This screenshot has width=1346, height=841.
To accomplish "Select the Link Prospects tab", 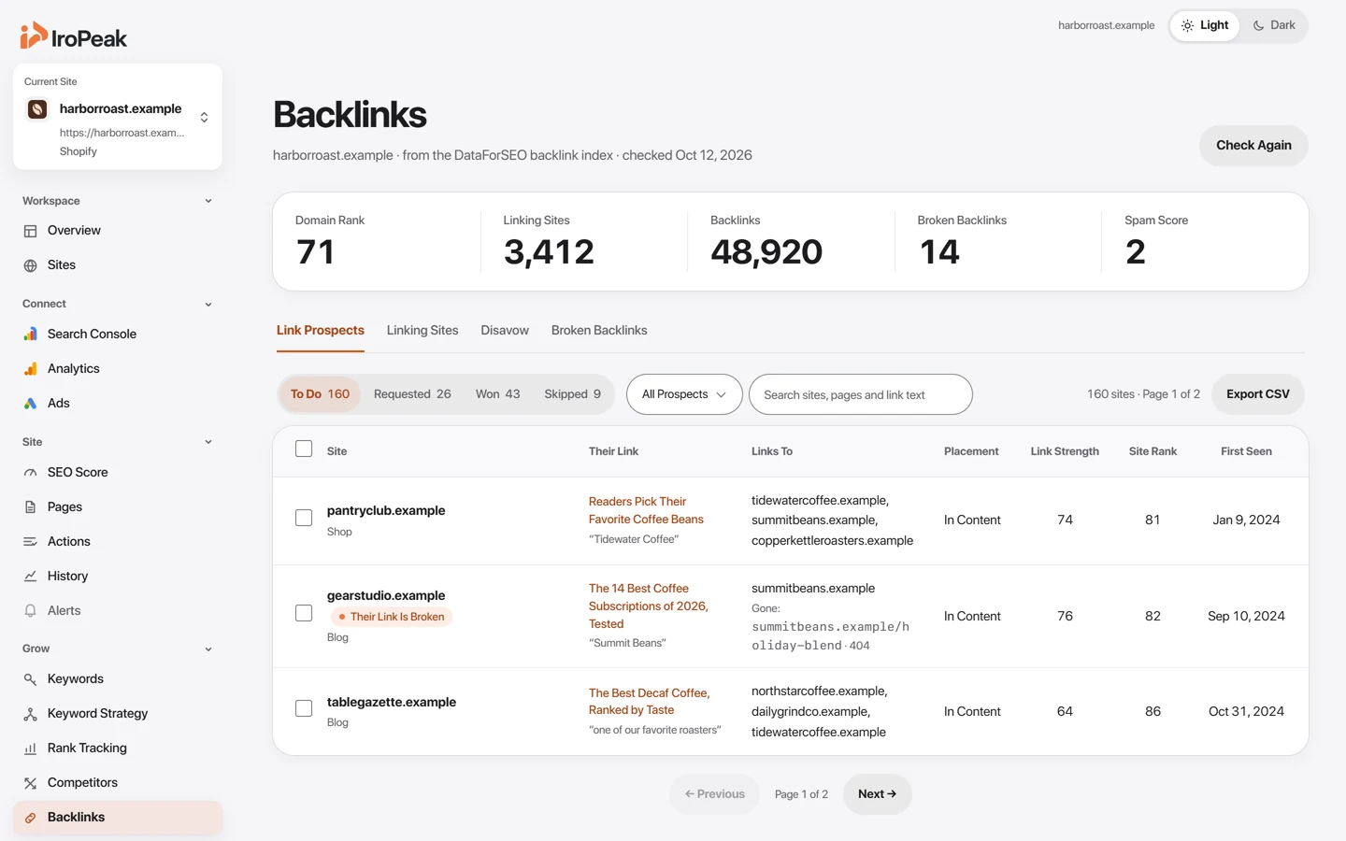I will (321, 331).
